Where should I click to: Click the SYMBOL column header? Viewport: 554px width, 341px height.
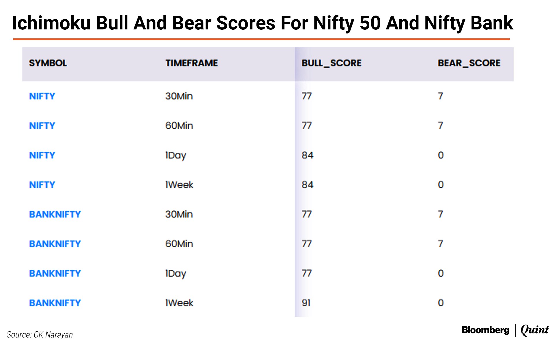click(48, 63)
